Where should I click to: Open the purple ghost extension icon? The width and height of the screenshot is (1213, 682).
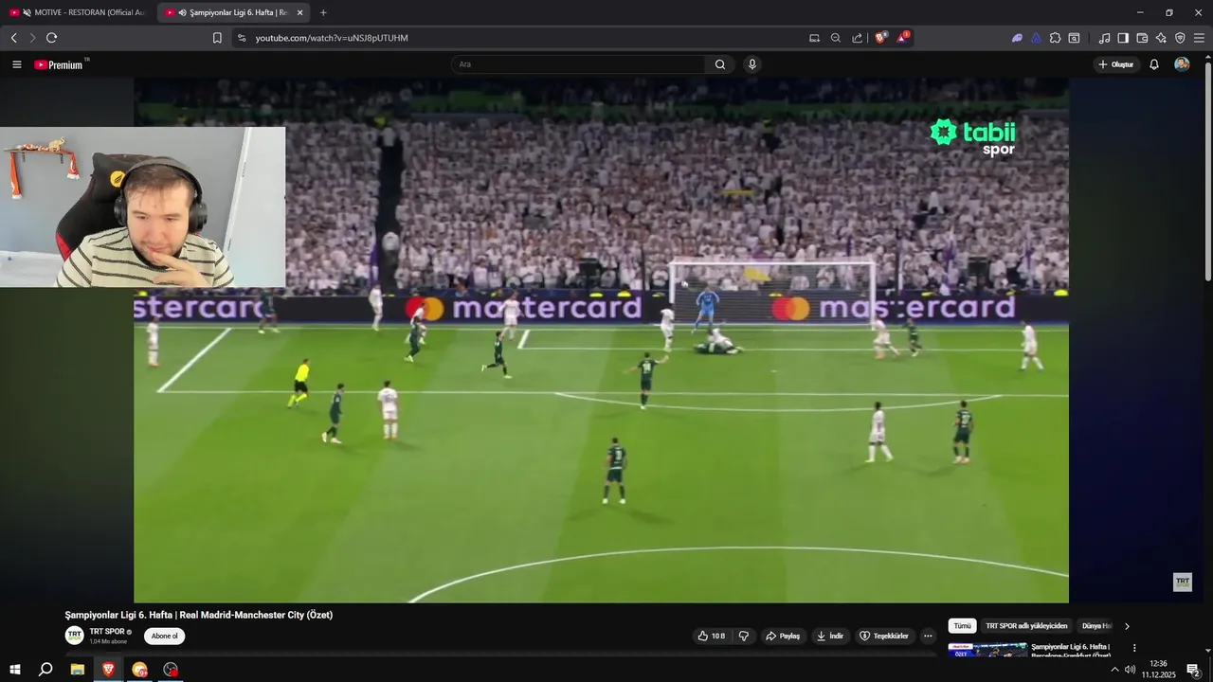point(1017,38)
